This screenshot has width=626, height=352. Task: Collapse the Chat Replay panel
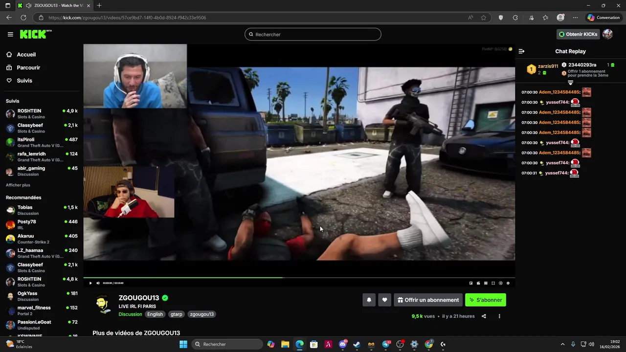tap(521, 51)
